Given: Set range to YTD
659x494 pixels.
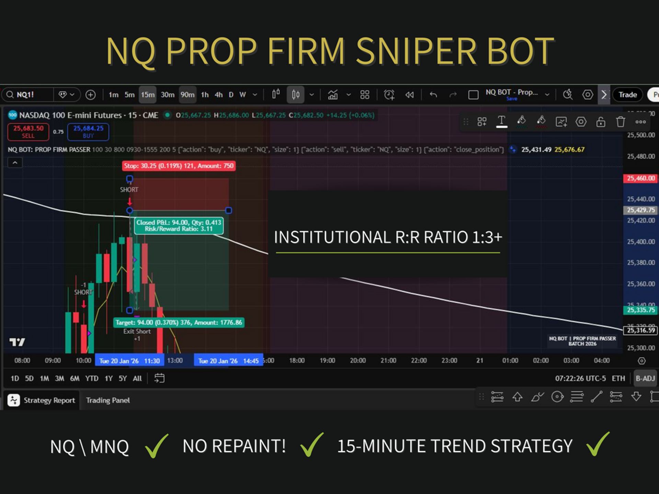Looking at the screenshot, I should [92, 378].
